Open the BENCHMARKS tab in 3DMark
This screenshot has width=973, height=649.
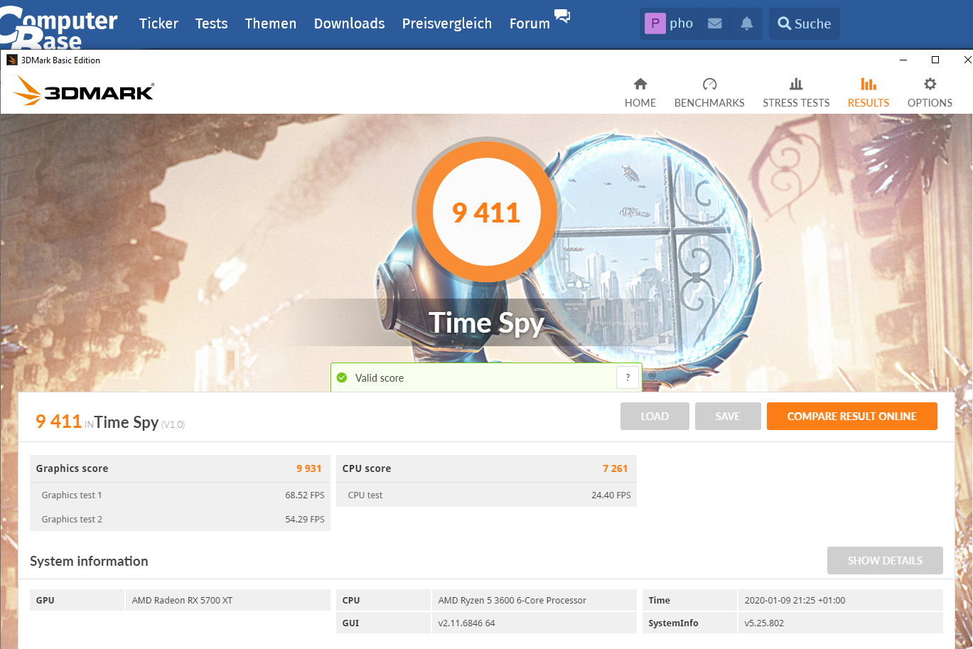pos(709,93)
